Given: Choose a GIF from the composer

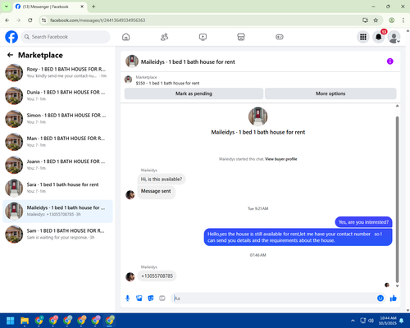Looking at the screenshot, I should [162, 298].
